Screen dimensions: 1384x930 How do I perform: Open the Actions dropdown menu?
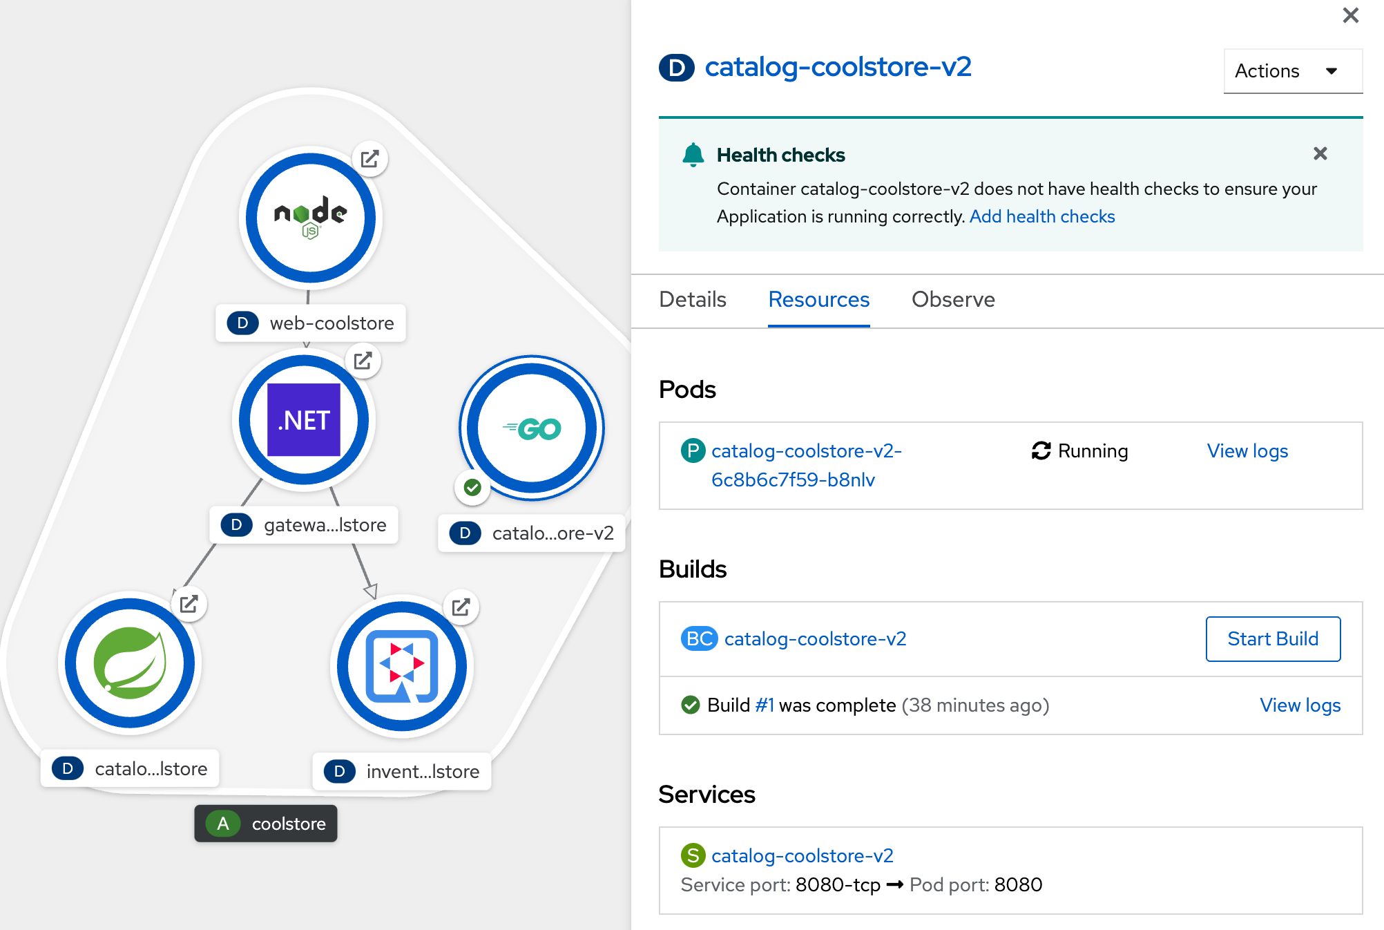click(1292, 70)
